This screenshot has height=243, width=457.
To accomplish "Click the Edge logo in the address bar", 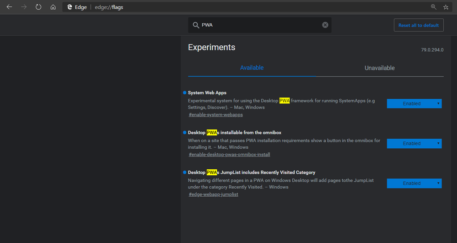I will coord(70,7).
